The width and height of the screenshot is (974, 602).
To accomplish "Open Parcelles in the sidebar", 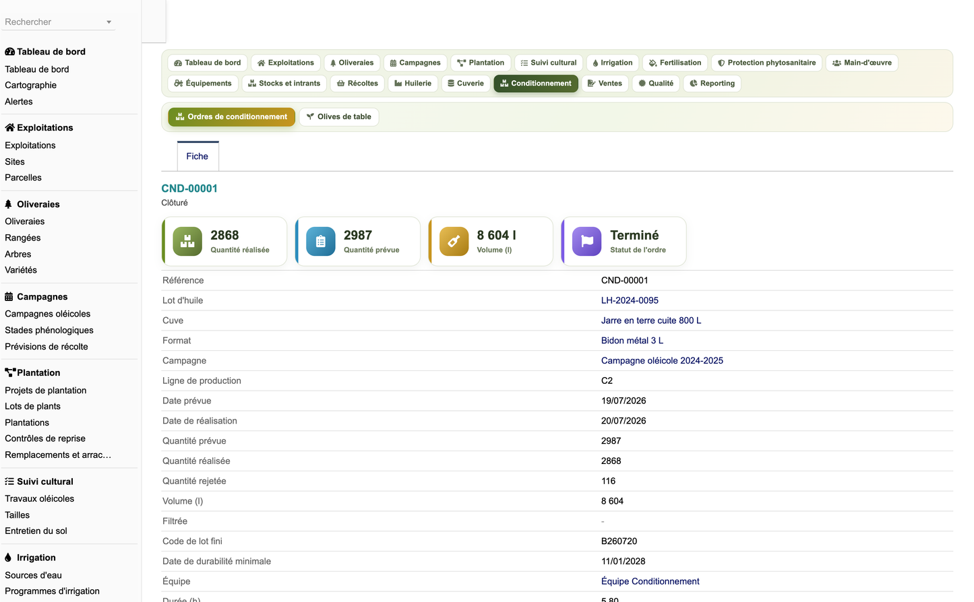I will pyautogui.click(x=24, y=178).
